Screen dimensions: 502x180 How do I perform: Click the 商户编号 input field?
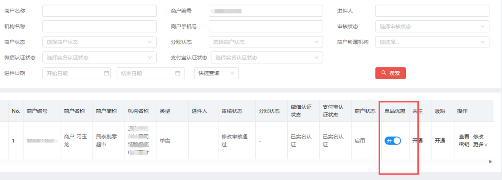(x=266, y=11)
